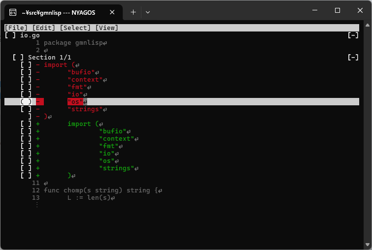Check the removed 'import (' line box

pyautogui.click(x=26, y=64)
